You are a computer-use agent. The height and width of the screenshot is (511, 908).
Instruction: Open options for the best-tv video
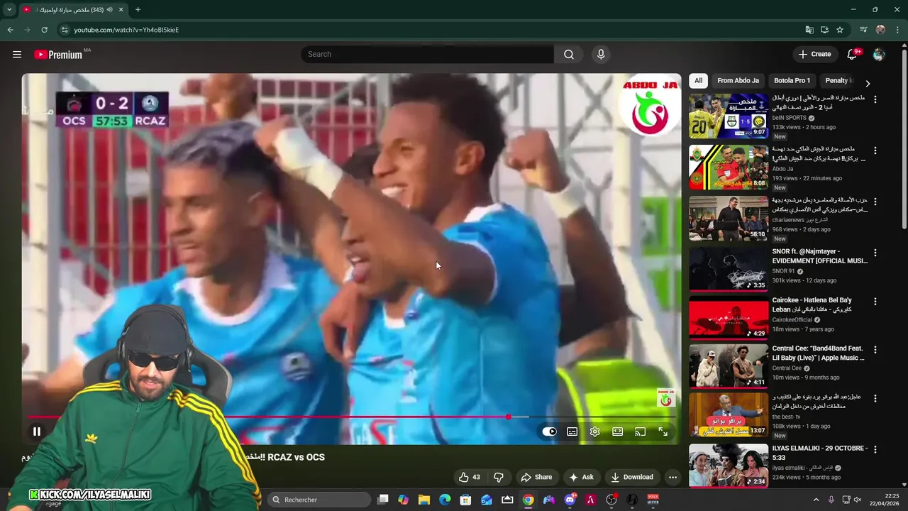pos(875,398)
